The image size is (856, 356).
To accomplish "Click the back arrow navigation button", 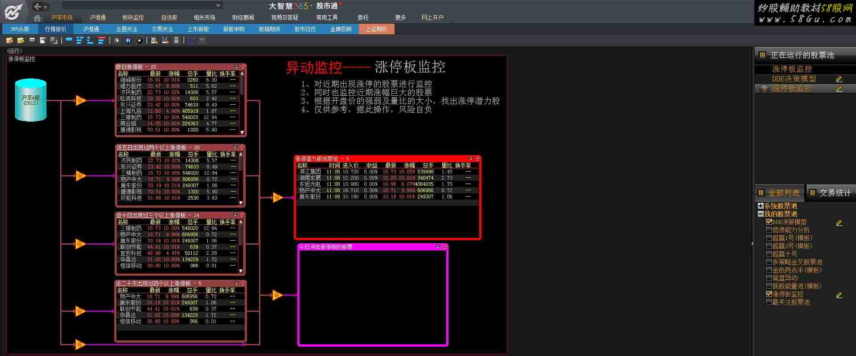I will coord(38,6).
